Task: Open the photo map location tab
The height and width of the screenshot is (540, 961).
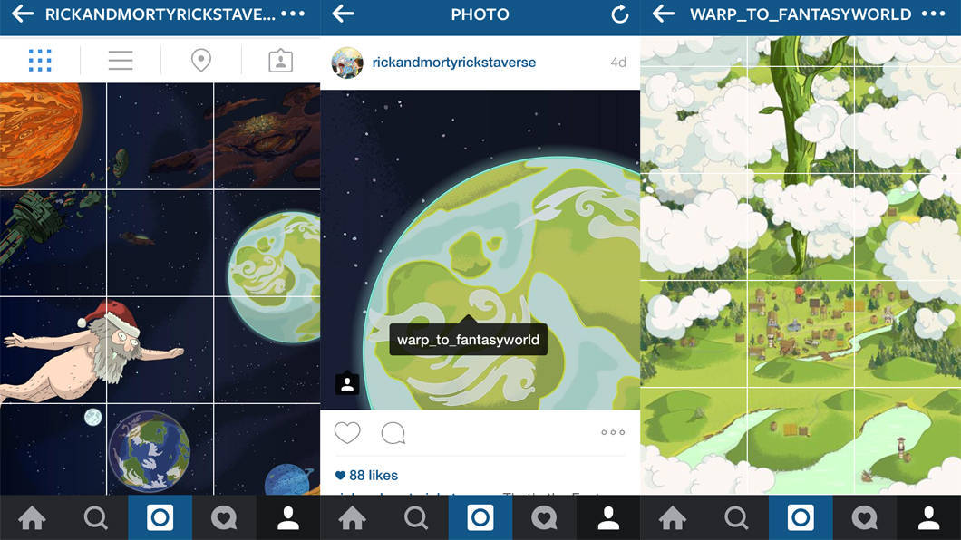Action: (x=201, y=60)
